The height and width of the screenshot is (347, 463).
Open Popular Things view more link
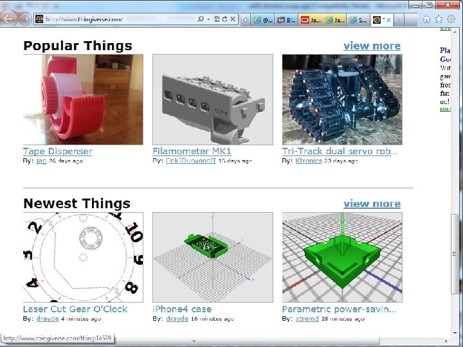pyautogui.click(x=372, y=46)
